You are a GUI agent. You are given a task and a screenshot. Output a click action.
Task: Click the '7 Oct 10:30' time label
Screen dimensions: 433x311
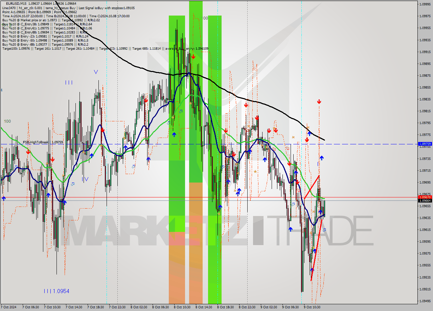[52, 307]
